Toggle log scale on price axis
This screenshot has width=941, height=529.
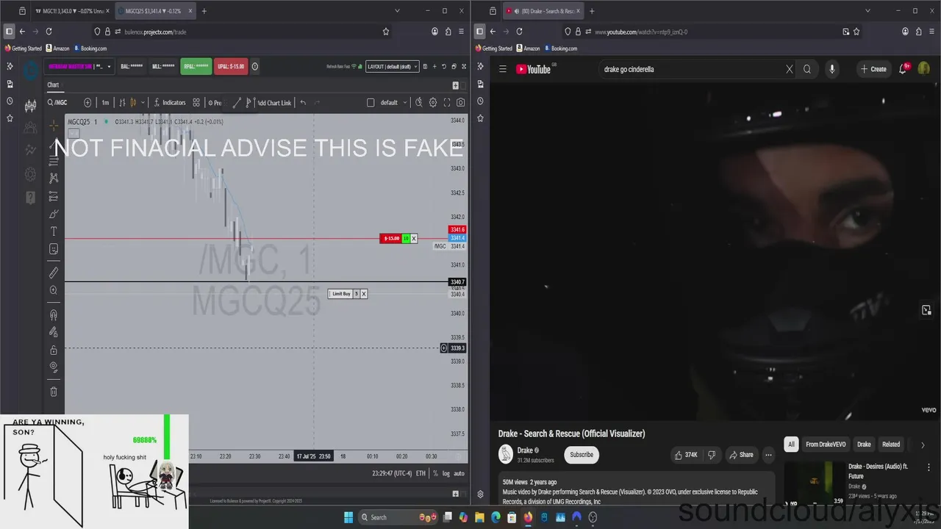click(x=446, y=474)
